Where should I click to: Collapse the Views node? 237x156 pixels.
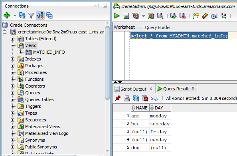[12, 45]
